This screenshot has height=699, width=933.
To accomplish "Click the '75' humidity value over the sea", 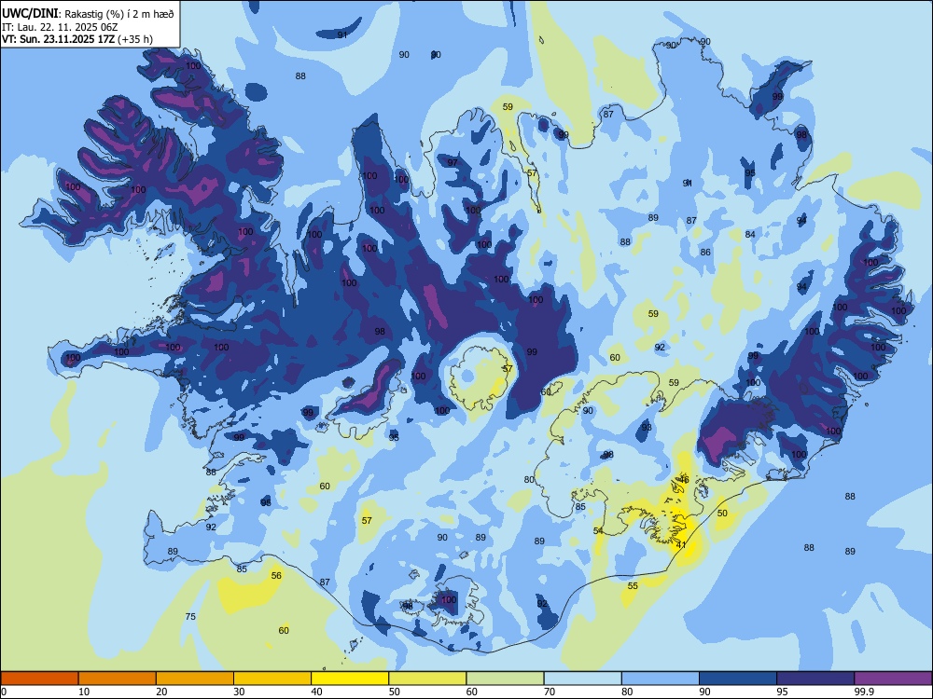I will point(190,616).
